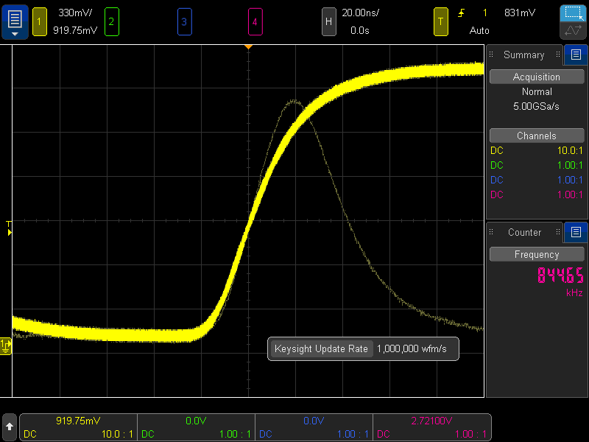Click the T trigger settings icon

(x=441, y=21)
